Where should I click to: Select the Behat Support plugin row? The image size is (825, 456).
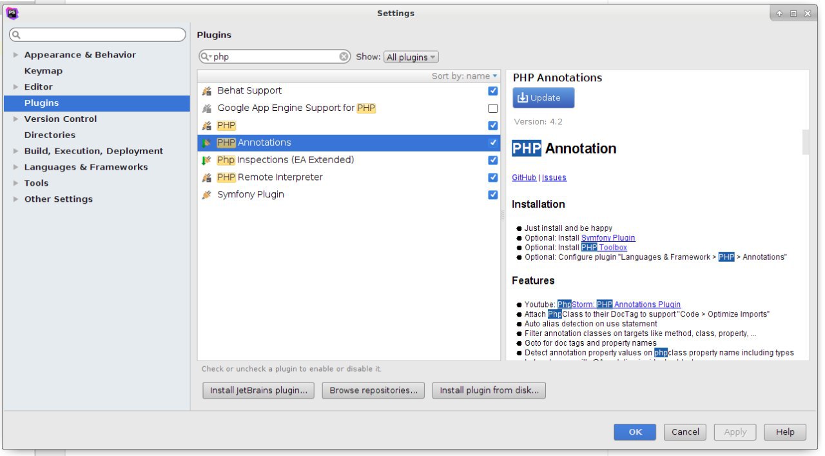349,91
